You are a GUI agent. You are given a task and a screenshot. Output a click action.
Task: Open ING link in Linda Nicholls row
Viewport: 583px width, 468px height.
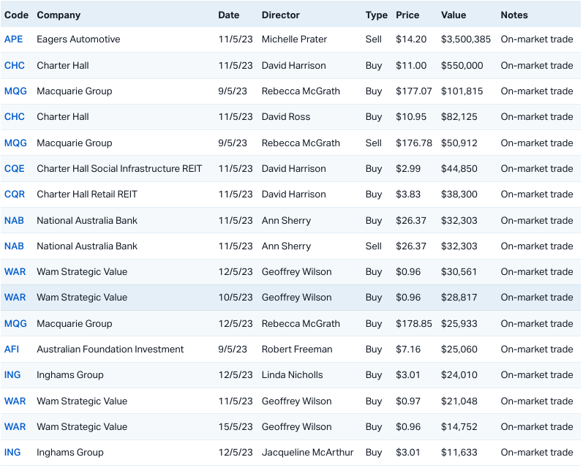coord(12,375)
